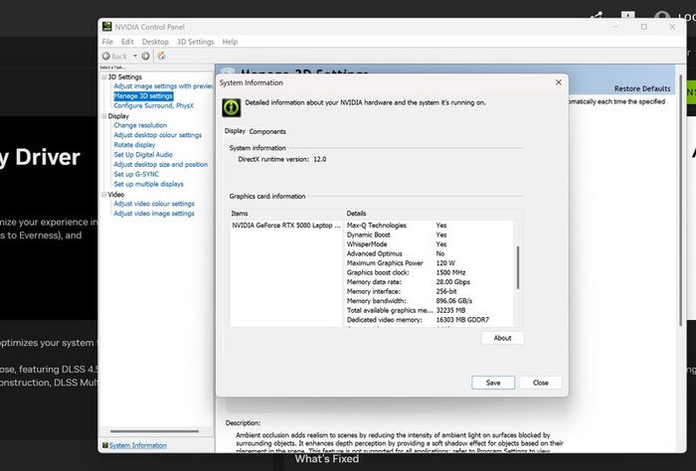
Task: Click the main panel vertical scrollbar
Action: [x=680, y=201]
